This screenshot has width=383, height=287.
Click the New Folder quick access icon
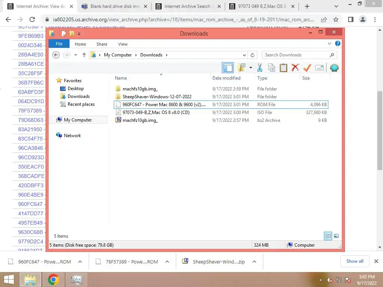(71, 34)
